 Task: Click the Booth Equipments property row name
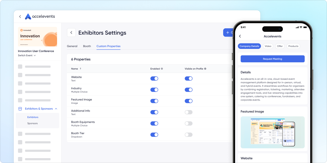(x=83, y=122)
